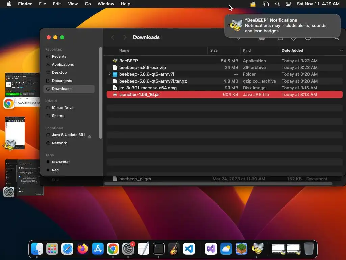Image resolution: width=346 pixels, height=260 pixels.
Task: Click the orange menu bar status icon
Action: click(253, 4)
